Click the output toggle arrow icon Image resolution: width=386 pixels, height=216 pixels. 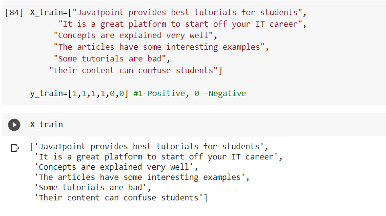15,148
